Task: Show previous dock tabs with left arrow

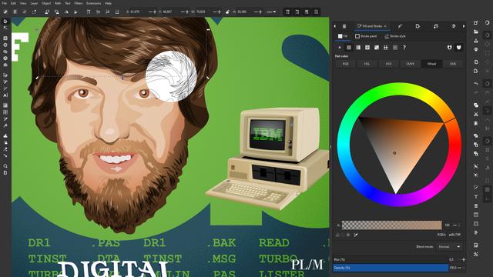Action: coord(335,26)
